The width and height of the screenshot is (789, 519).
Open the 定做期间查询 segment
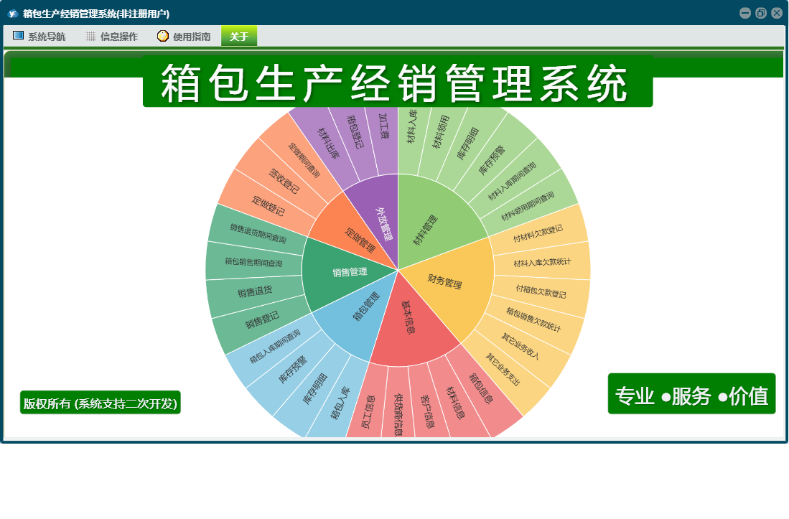pyautogui.click(x=304, y=160)
